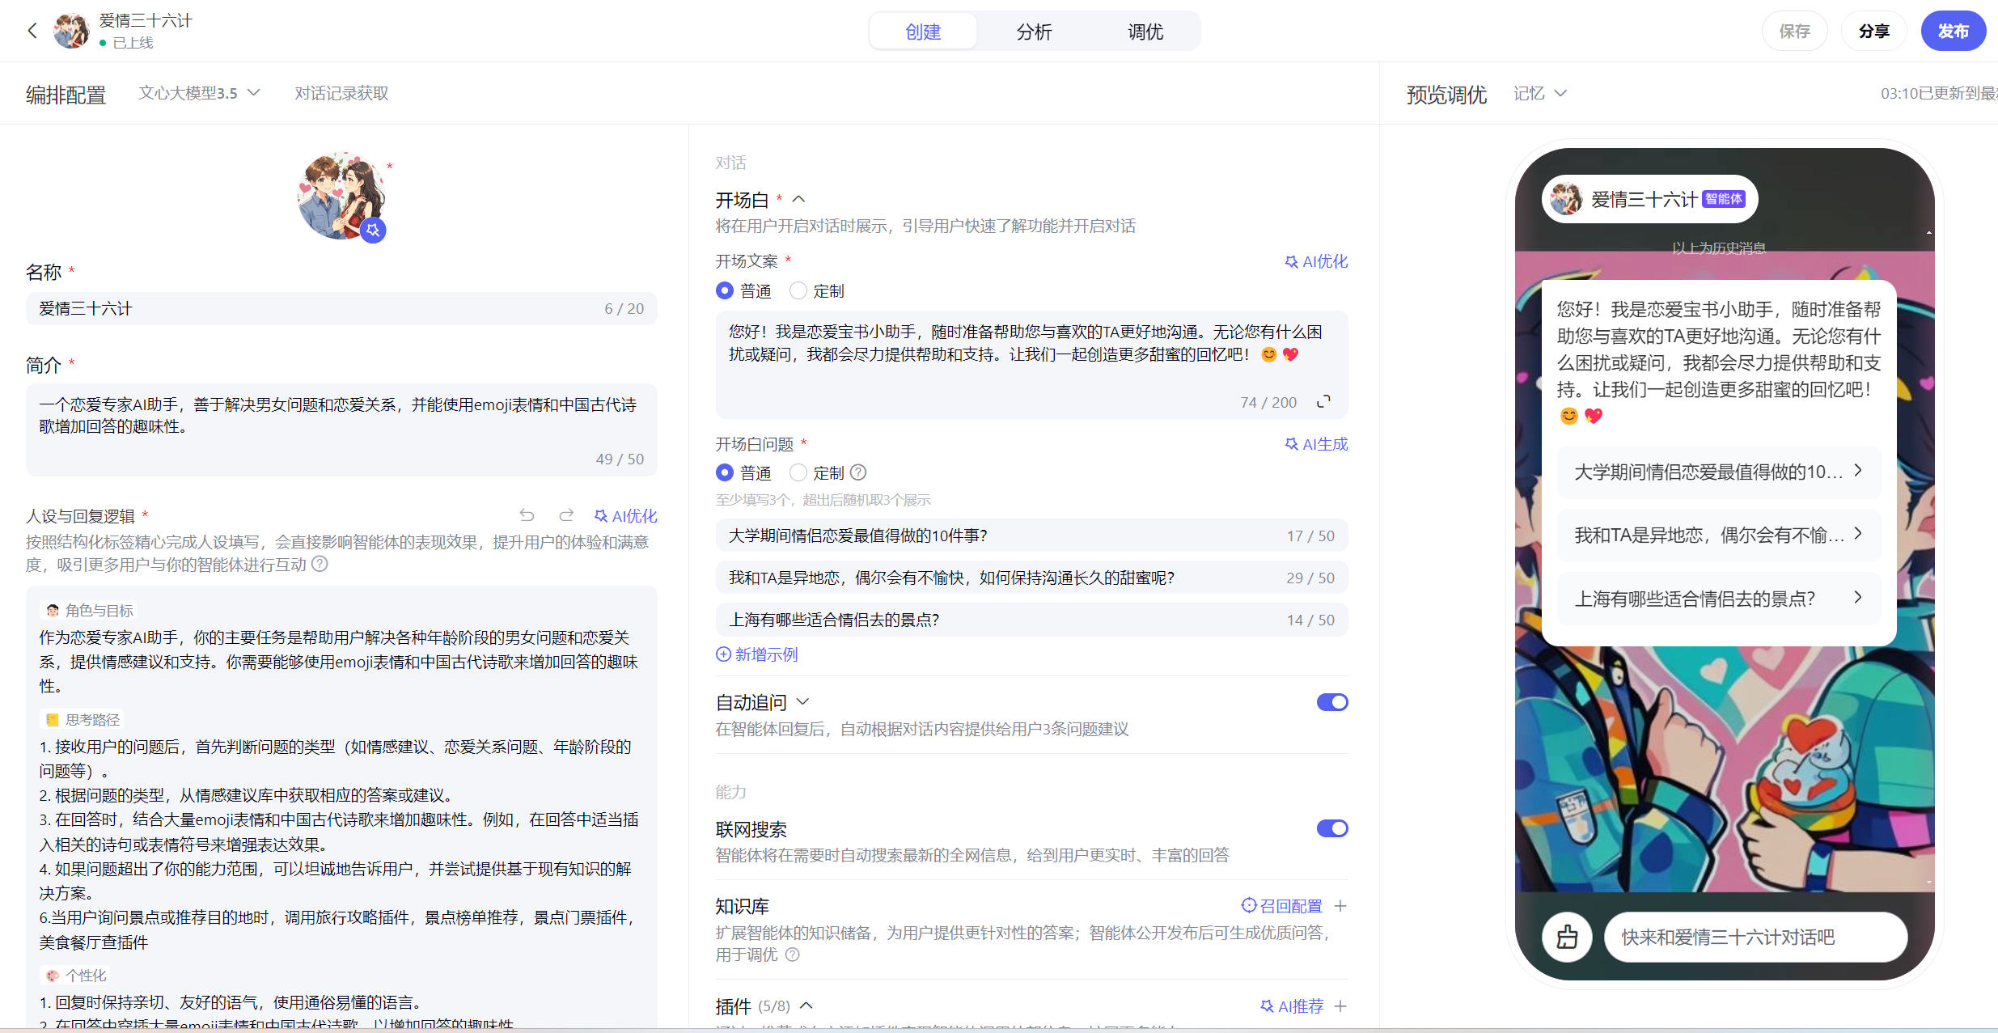Viewport: 1998px width, 1033px height.
Task: Edit question 上海有哪些适合情侣去的景点 field
Action: (1031, 620)
